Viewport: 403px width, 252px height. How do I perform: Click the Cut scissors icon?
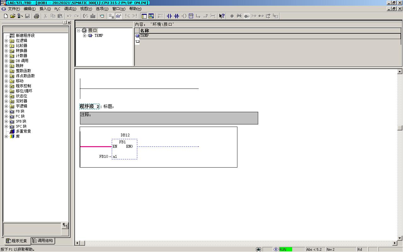(45, 16)
